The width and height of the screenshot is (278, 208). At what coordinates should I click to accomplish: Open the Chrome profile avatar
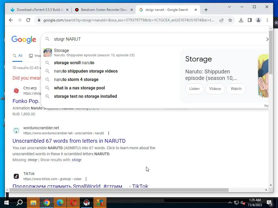coord(258,20)
